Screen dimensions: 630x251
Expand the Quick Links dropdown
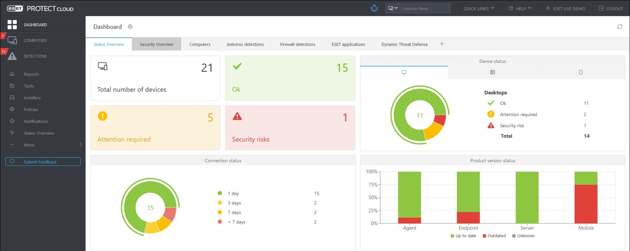point(479,8)
